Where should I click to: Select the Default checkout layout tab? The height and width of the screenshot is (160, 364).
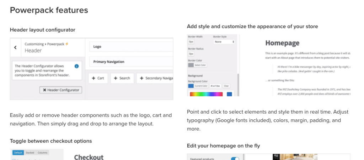point(18,153)
